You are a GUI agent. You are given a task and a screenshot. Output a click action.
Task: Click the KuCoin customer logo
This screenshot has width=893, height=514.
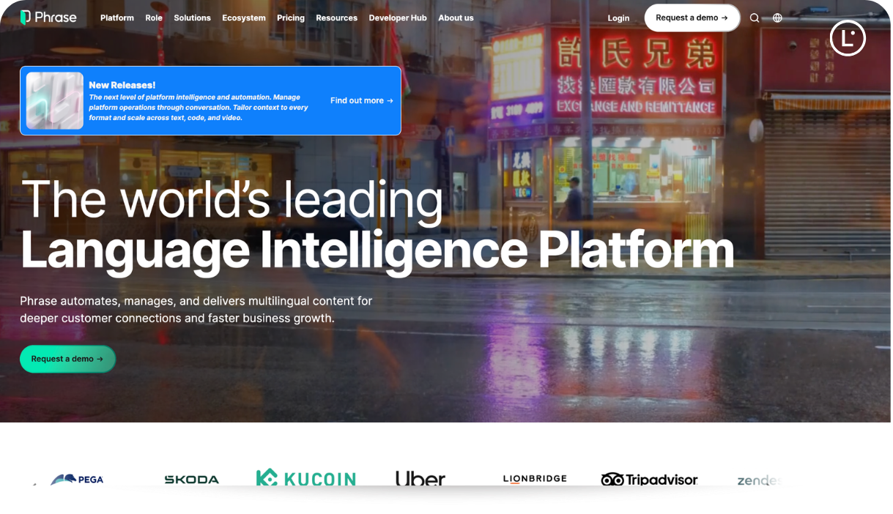pyautogui.click(x=305, y=477)
